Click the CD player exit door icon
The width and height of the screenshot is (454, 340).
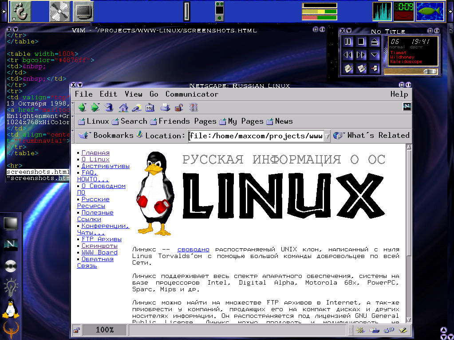pyautogui.click(x=375, y=69)
